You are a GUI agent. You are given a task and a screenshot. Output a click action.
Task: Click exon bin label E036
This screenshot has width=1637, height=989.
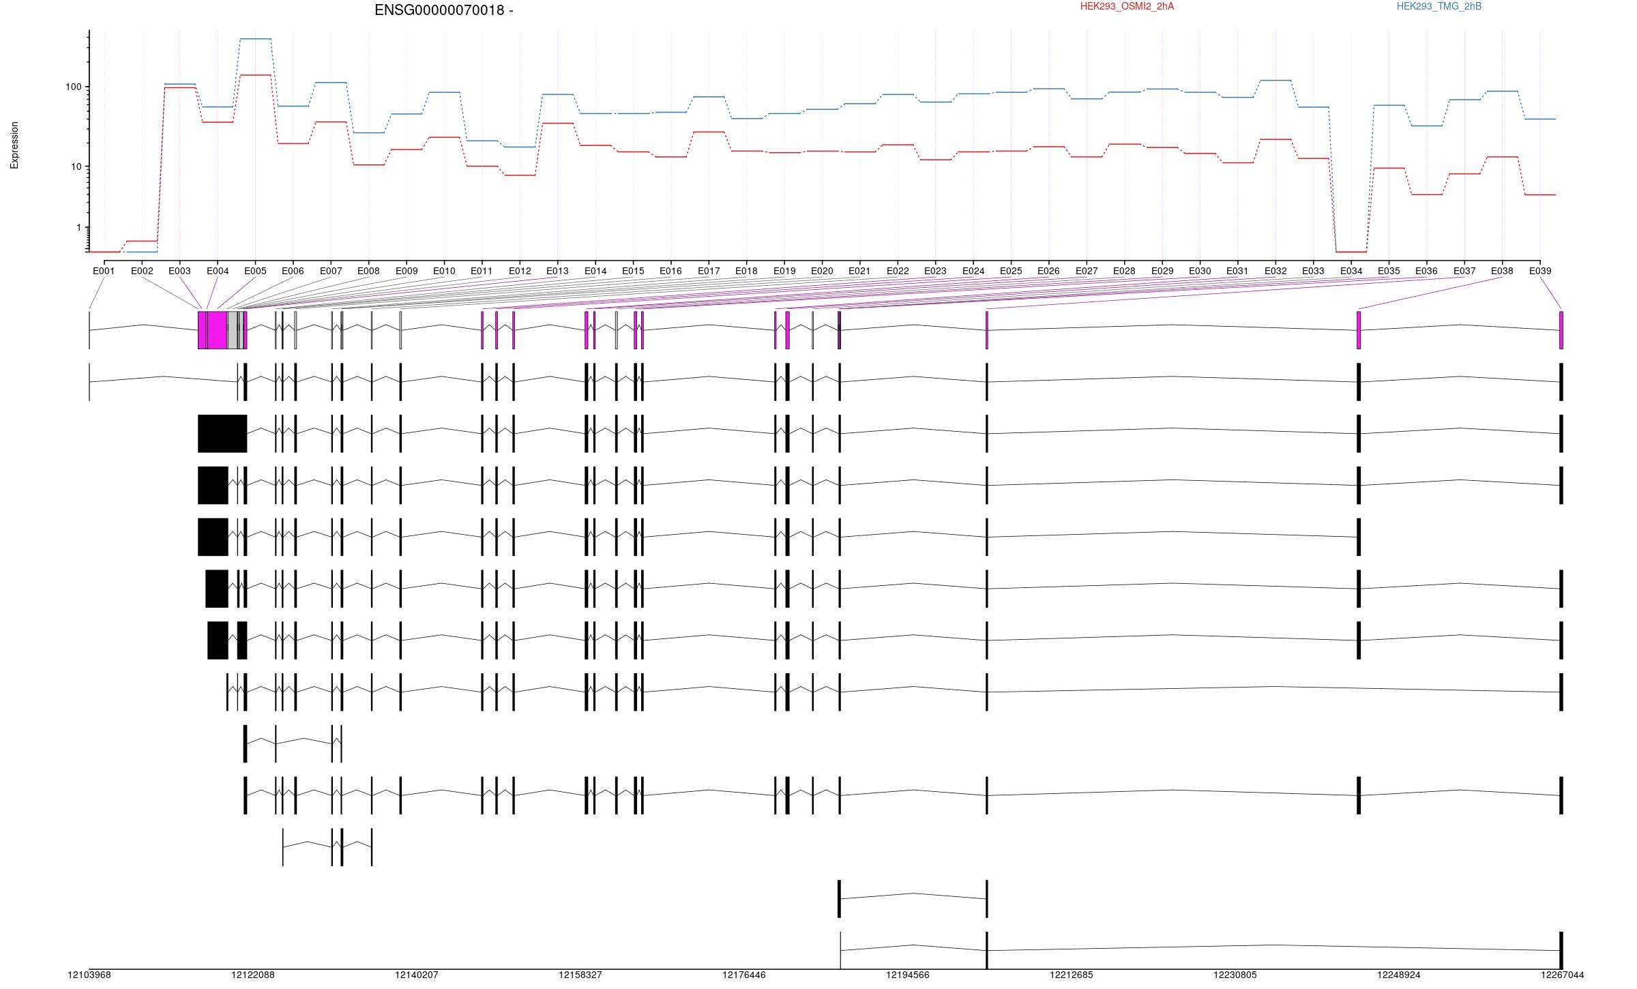[1426, 271]
